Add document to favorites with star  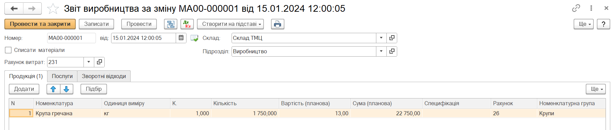pyautogui.click(x=53, y=9)
